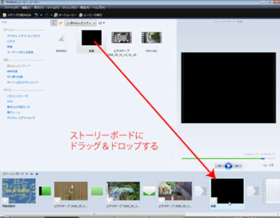This screenshot has height=218, width=280.
Task: Click the green preview seek bar
Action: tap(223, 158)
